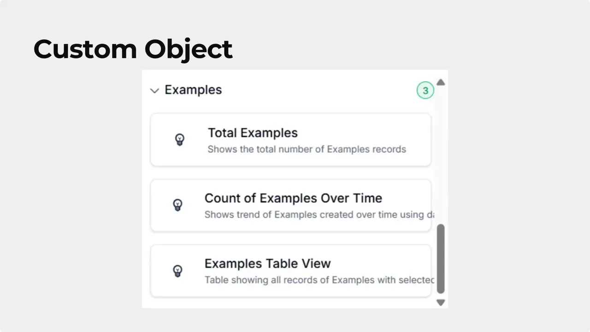Open the Count of Examples Over Time suggestion
The height and width of the screenshot is (332, 590).
coord(290,205)
